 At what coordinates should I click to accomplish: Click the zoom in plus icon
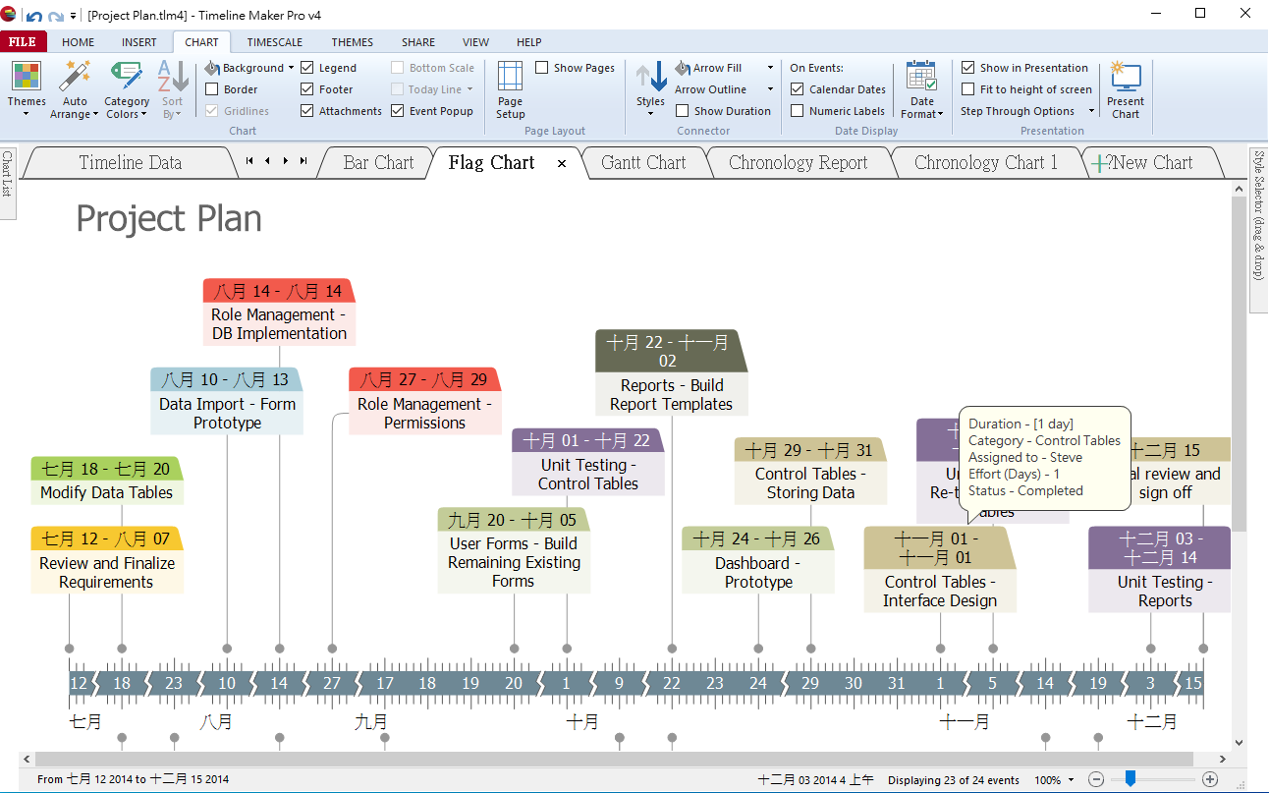coord(1210,779)
